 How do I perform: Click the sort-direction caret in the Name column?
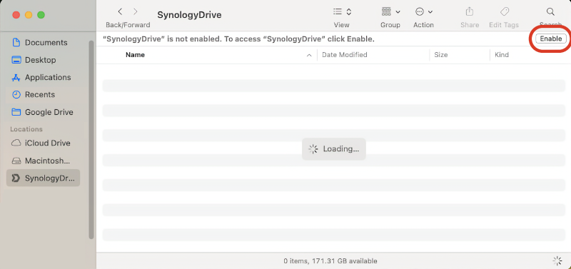pos(309,56)
